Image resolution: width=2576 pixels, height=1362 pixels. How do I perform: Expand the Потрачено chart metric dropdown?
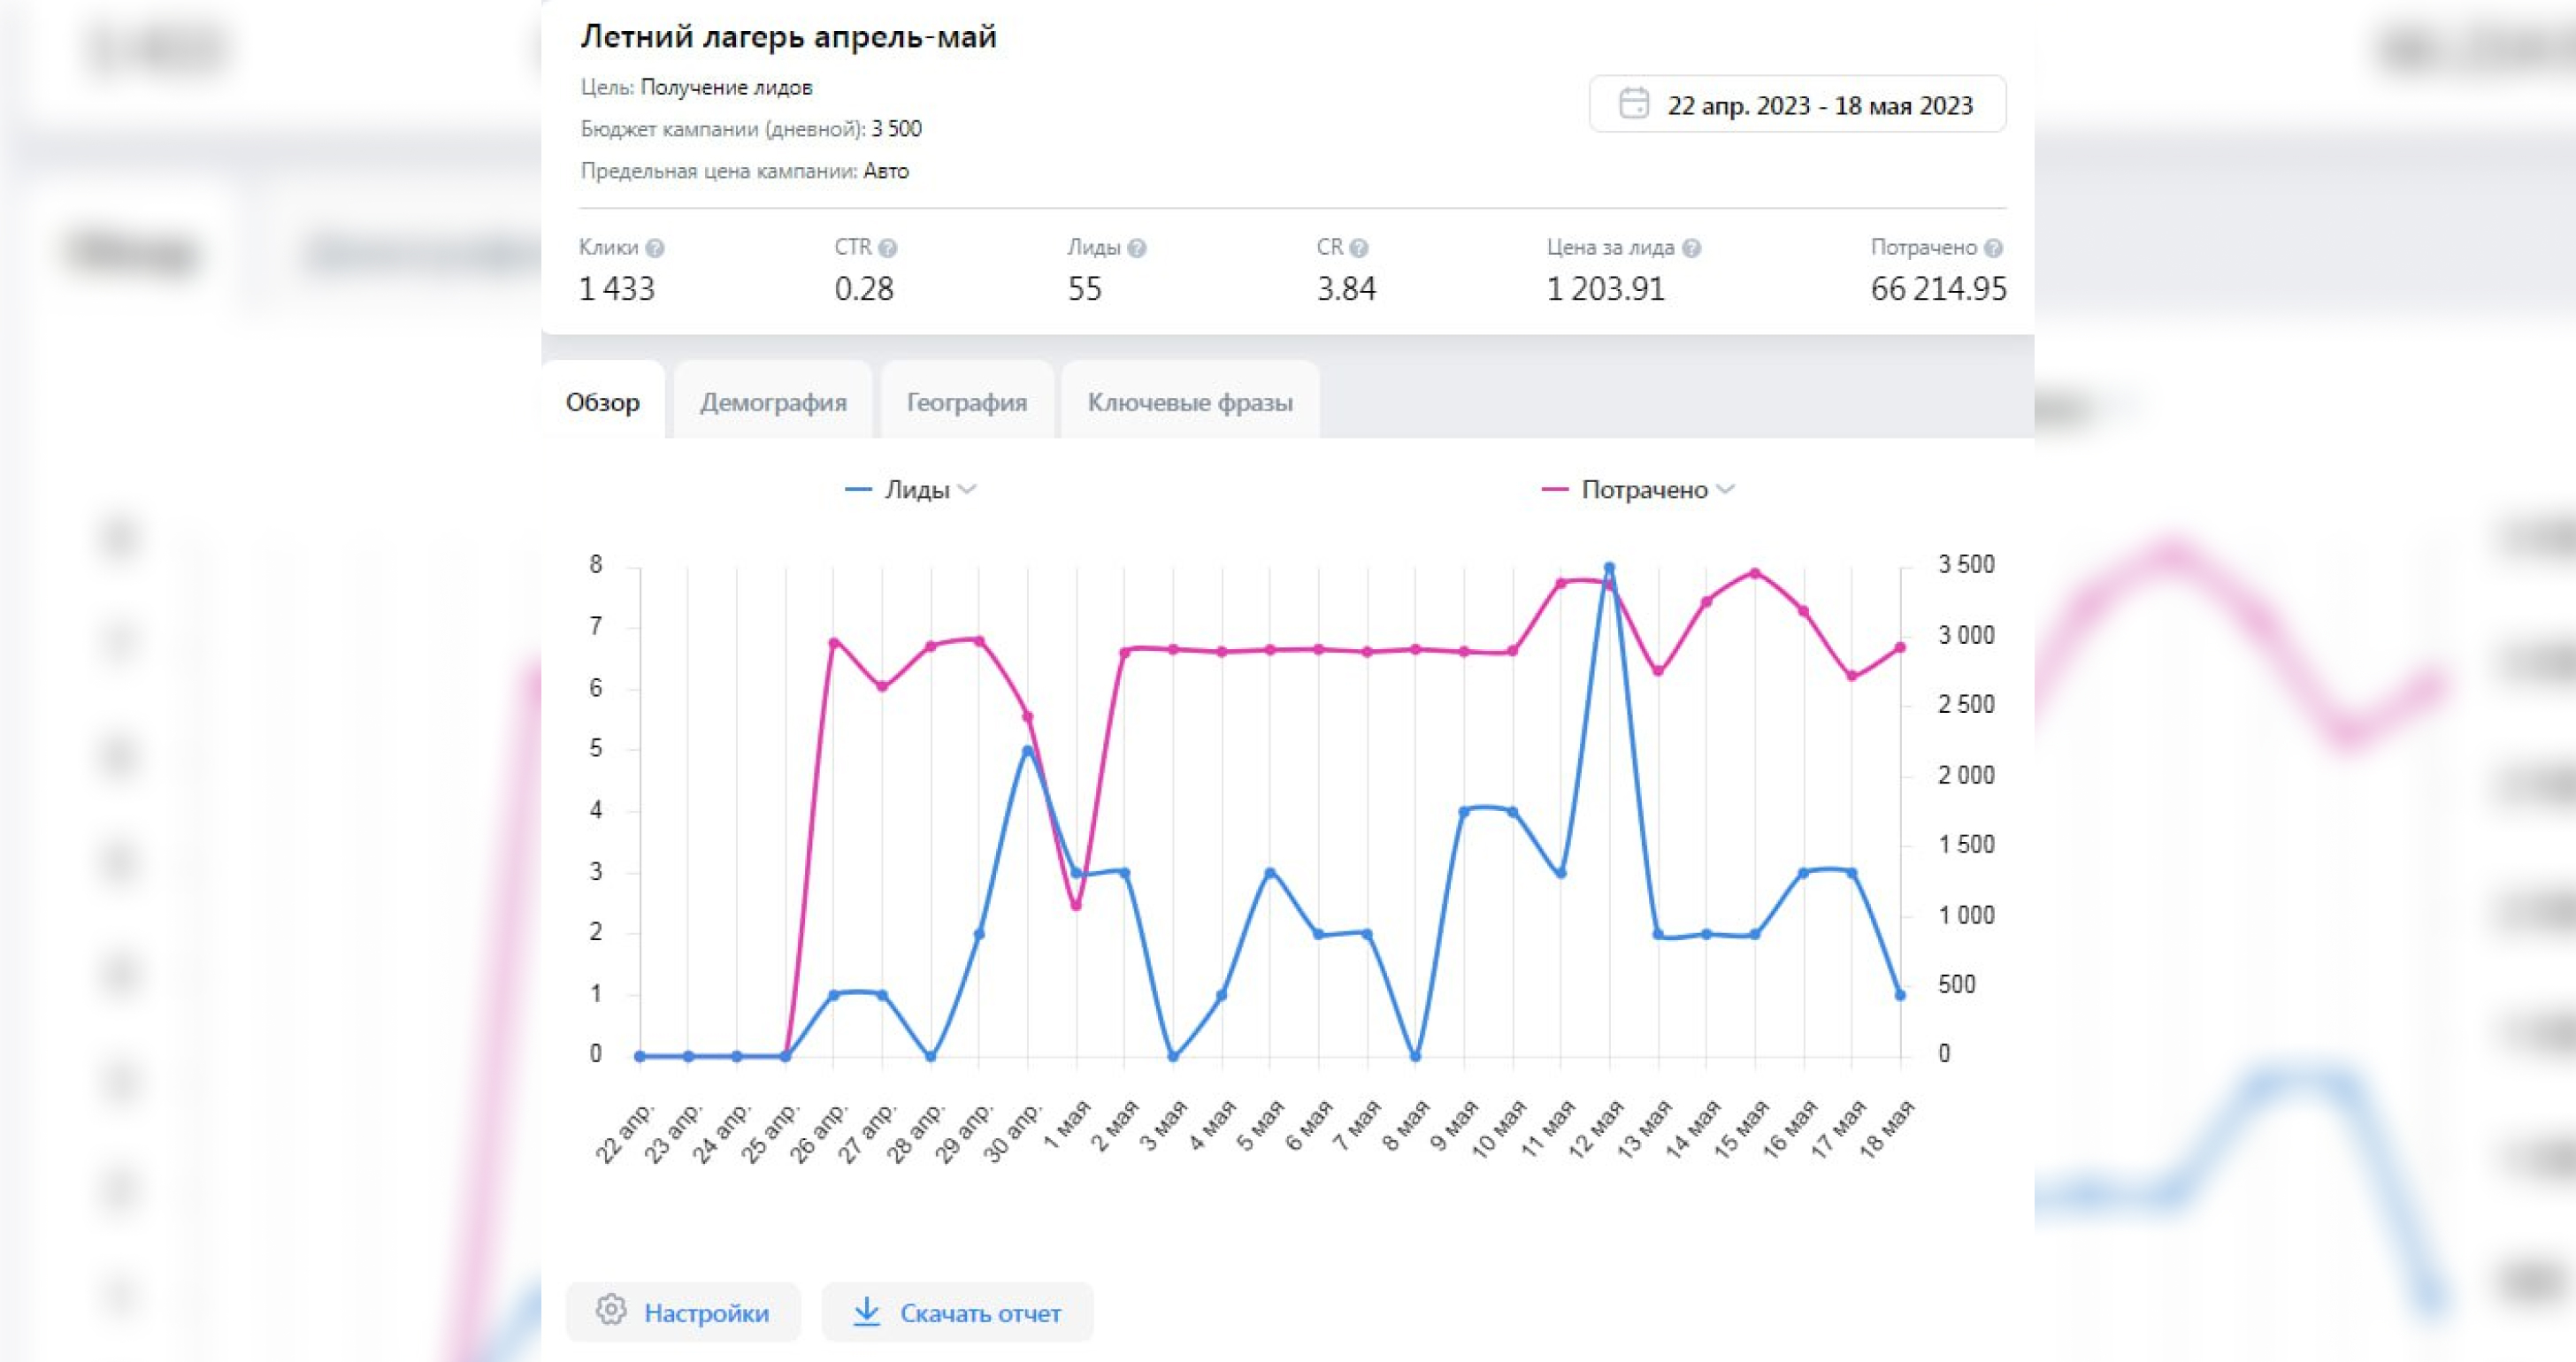click(1725, 489)
